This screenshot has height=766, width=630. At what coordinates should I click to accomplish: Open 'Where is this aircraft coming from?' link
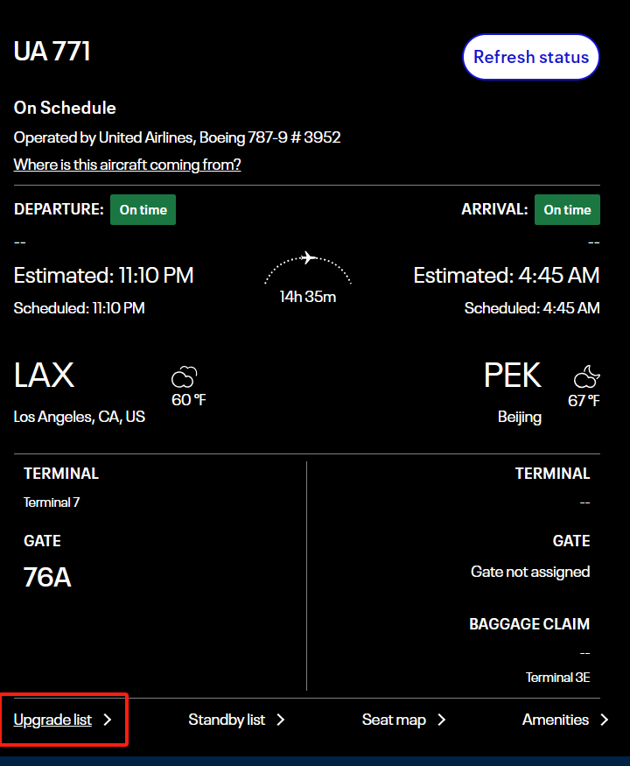[127, 165]
